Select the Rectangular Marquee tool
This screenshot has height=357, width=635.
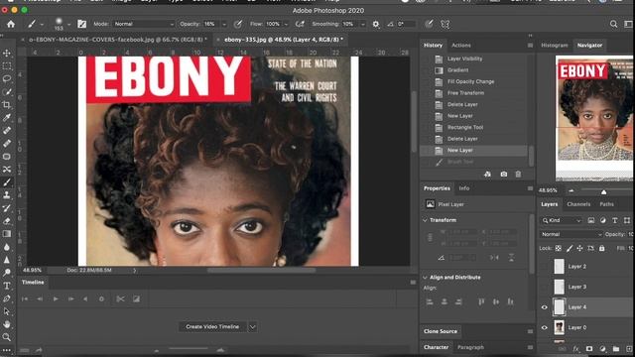click(x=7, y=65)
